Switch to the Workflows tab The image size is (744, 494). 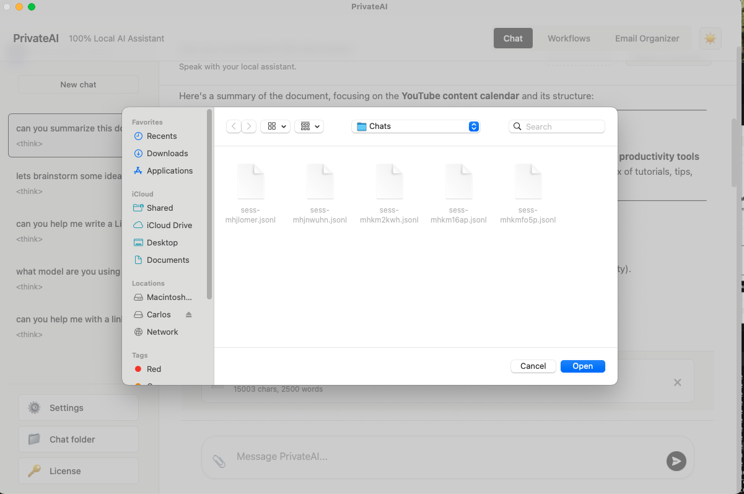coord(569,38)
